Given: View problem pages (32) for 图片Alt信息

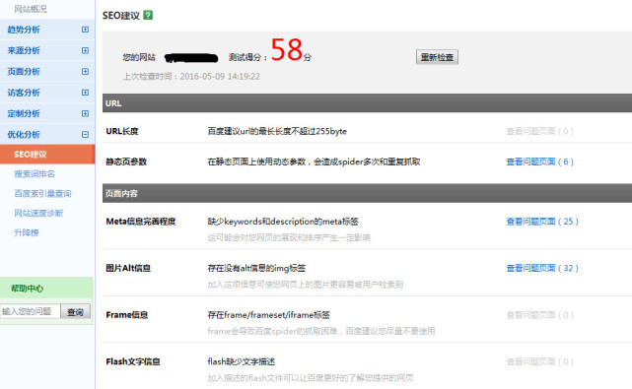Looking at the screenshot, I should [542, 268].
